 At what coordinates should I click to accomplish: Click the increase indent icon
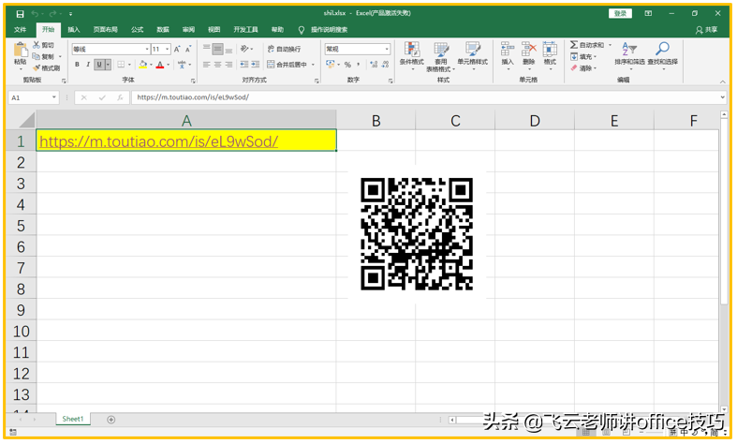point(256,65)
